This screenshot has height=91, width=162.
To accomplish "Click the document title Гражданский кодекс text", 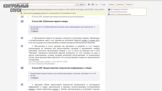I will 63,10.
